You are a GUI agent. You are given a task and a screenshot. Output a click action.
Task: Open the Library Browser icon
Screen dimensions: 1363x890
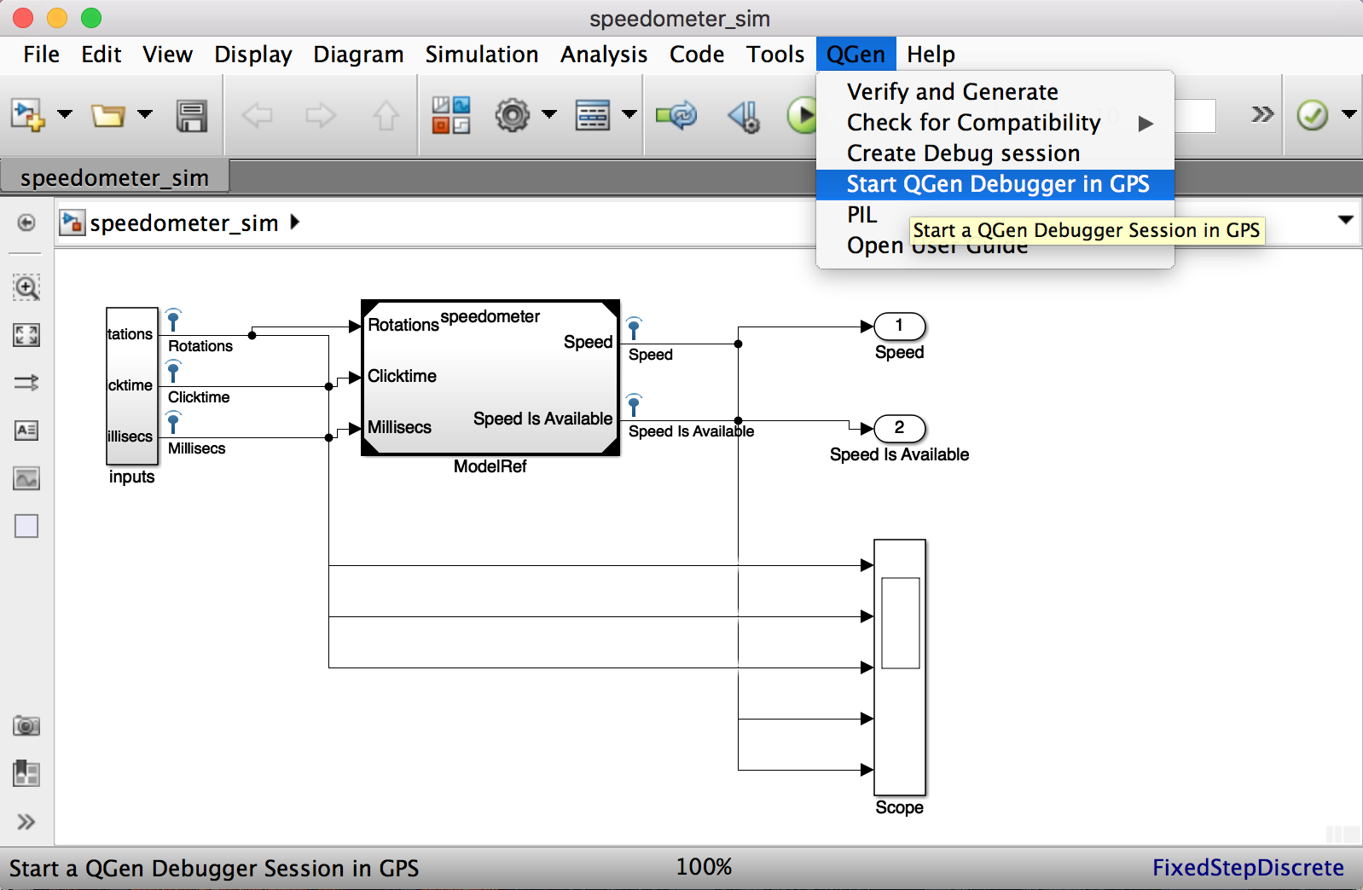click(450, 115)
